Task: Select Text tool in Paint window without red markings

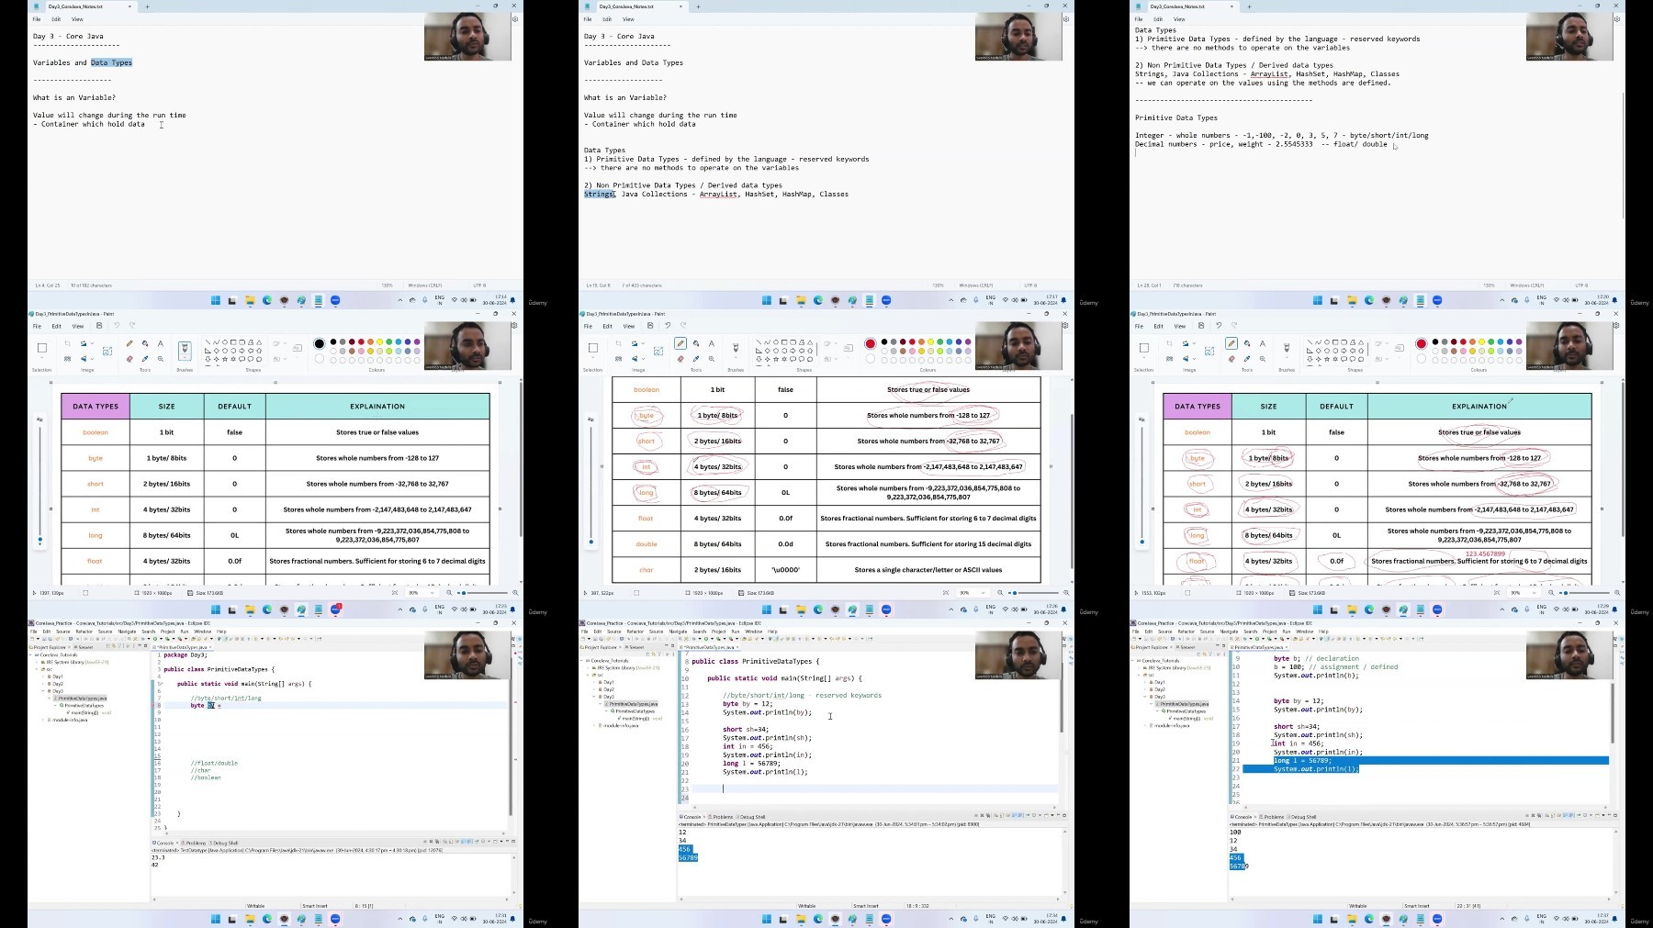Action: (161, 343)
